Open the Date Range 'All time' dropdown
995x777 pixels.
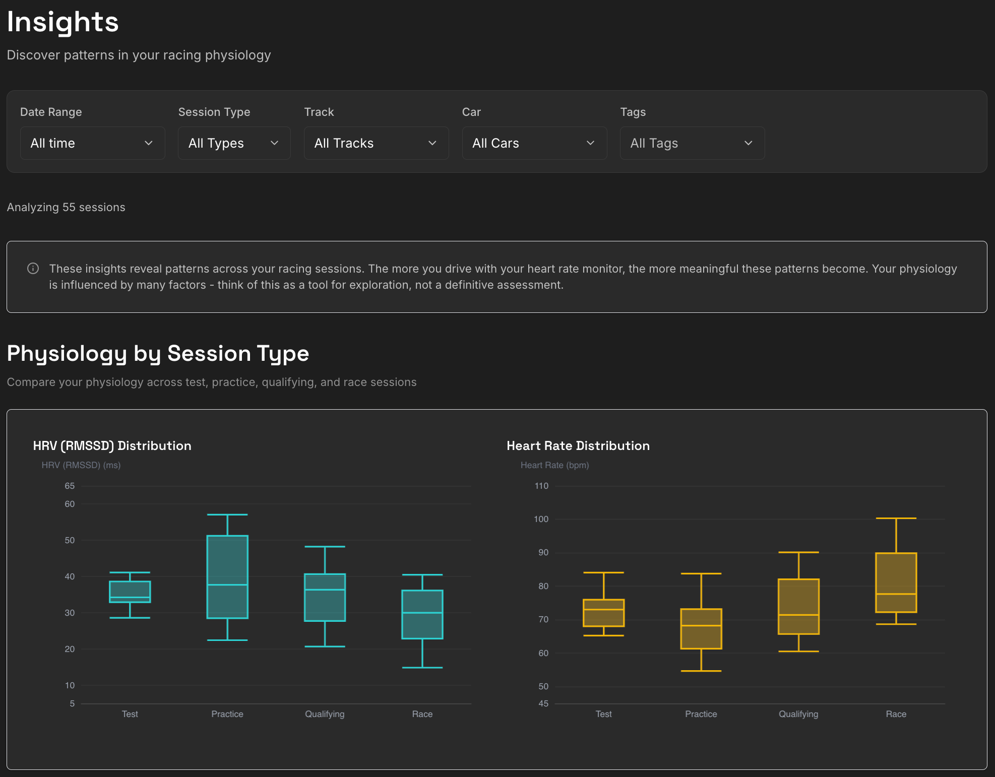pyautogui.click(x=92, y=143)
